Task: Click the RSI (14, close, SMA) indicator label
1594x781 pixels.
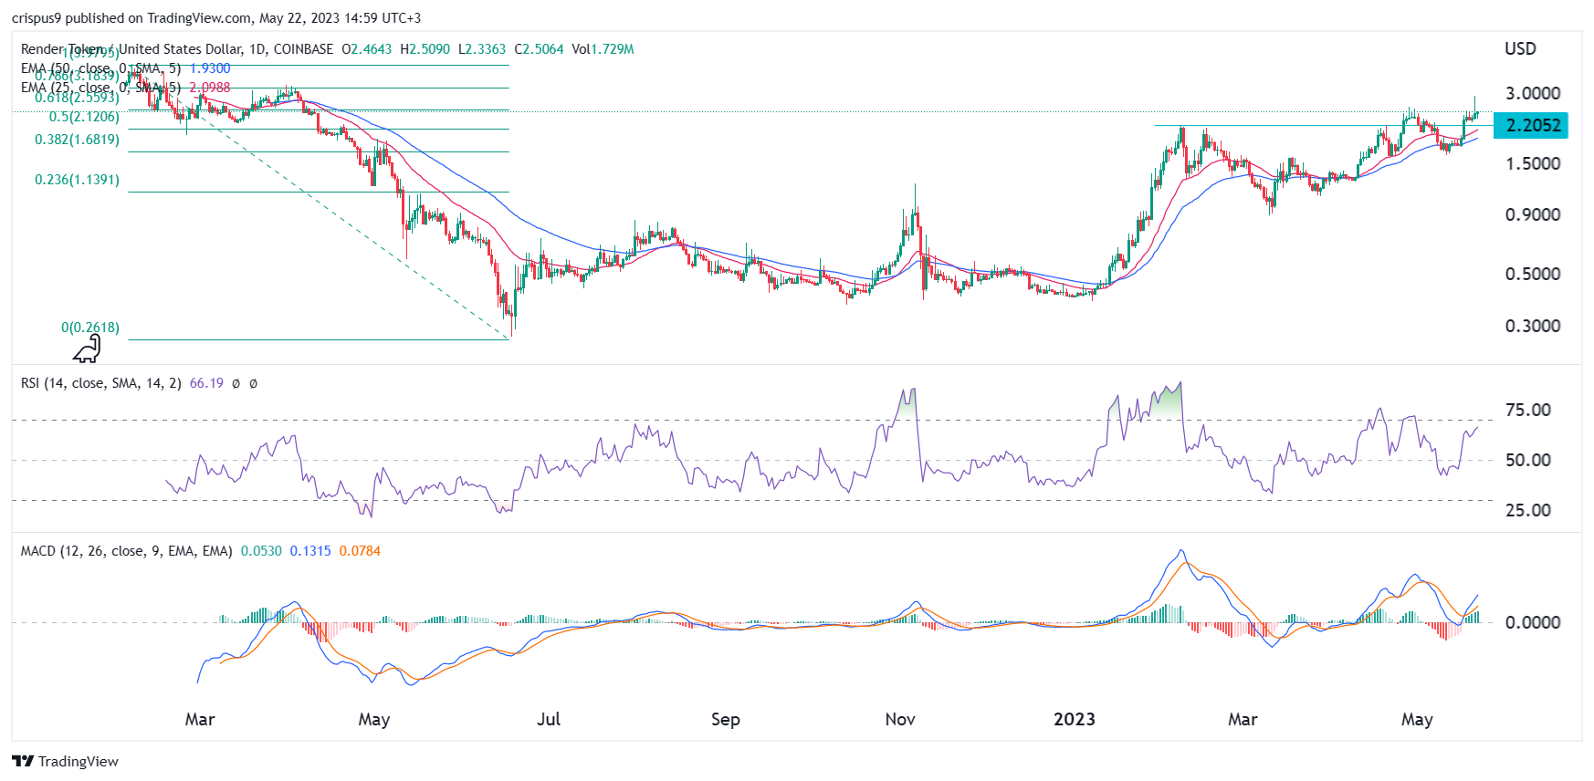Action: (x=100, y=383)
